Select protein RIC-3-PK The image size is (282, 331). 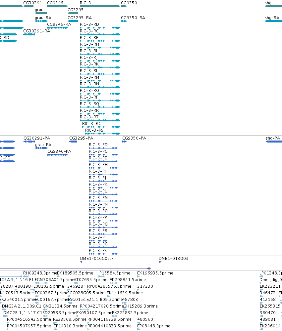click(103, 188)
